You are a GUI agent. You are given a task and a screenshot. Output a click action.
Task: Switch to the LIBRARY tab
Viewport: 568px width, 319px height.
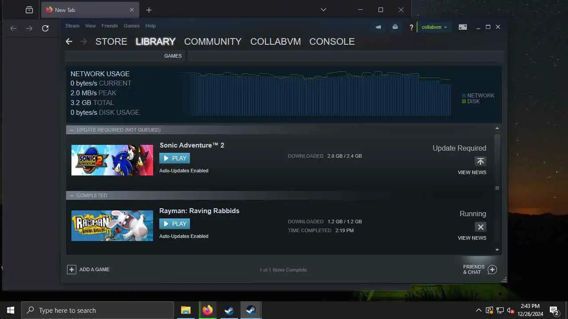tap(155, 42)
